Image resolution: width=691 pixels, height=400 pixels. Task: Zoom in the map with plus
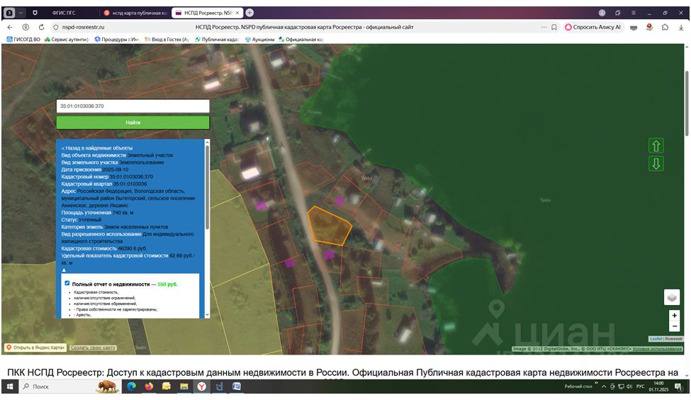click(674, 316)
